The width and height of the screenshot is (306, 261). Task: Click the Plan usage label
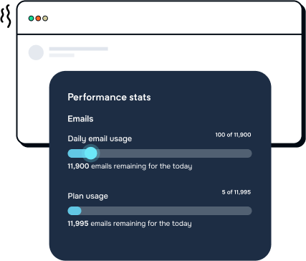[x=87, y=196]
